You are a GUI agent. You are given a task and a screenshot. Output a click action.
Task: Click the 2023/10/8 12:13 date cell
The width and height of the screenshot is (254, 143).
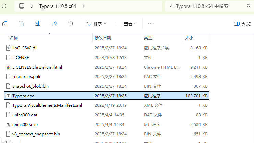point(111,58)
